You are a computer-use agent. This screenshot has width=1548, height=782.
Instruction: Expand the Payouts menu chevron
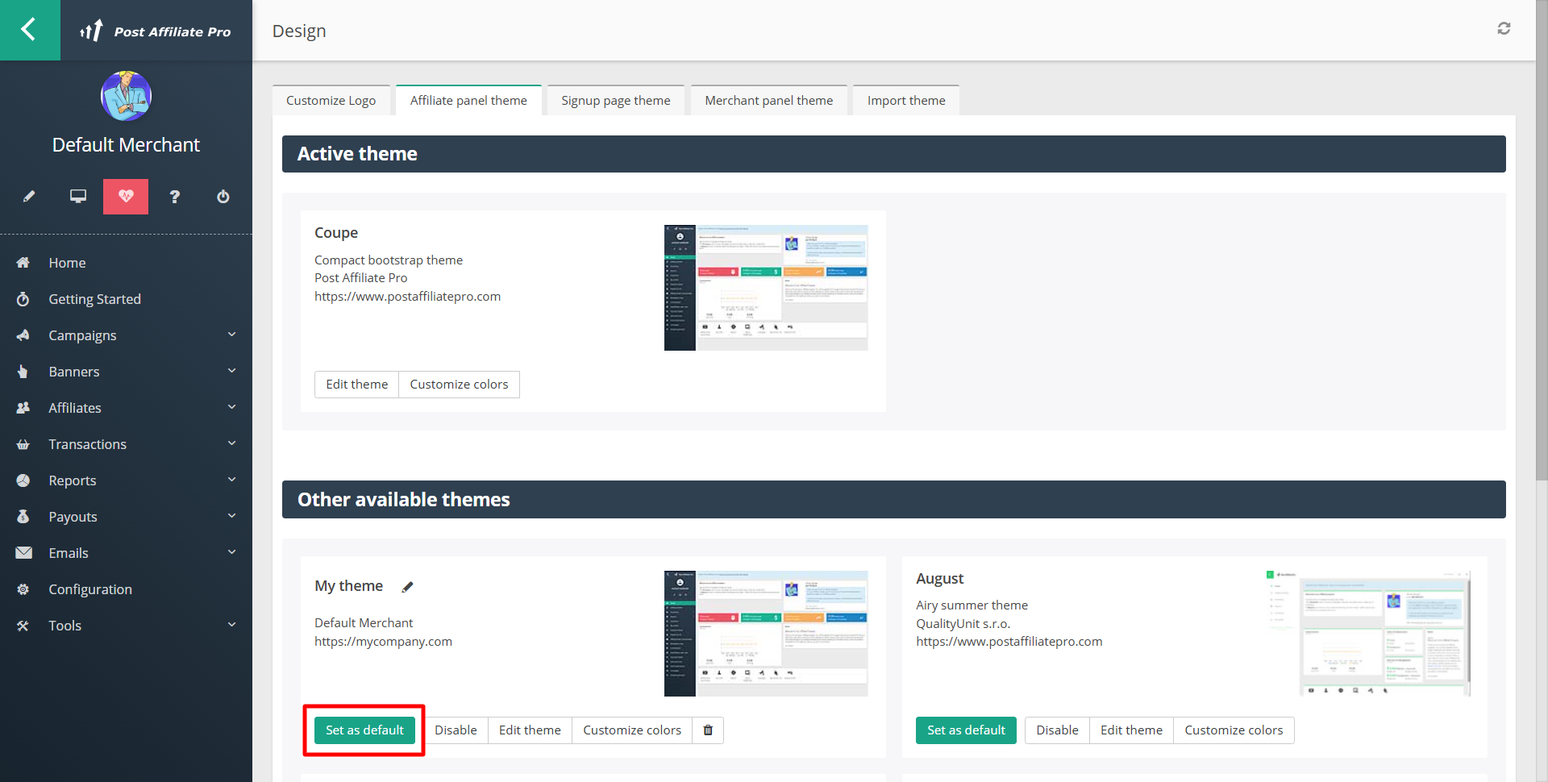click(x=232, y=516)
